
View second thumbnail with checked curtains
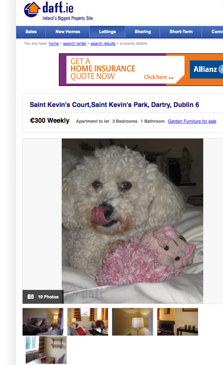88,322
